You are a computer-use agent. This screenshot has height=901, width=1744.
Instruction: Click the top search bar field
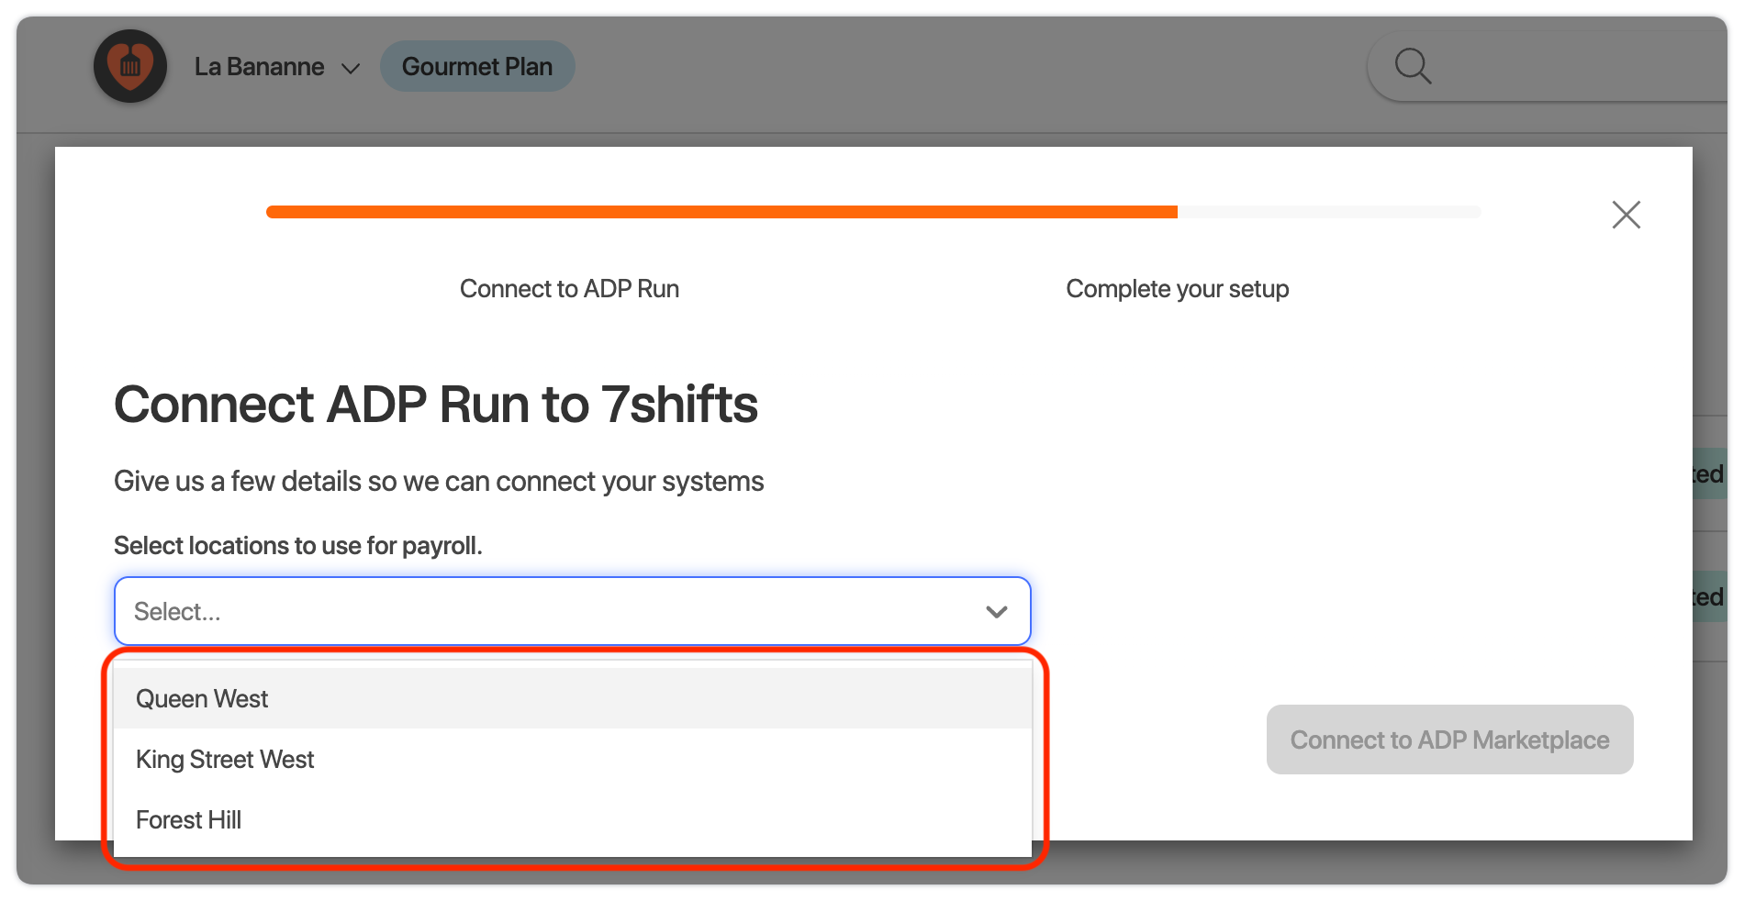(x=1548, y=66)
